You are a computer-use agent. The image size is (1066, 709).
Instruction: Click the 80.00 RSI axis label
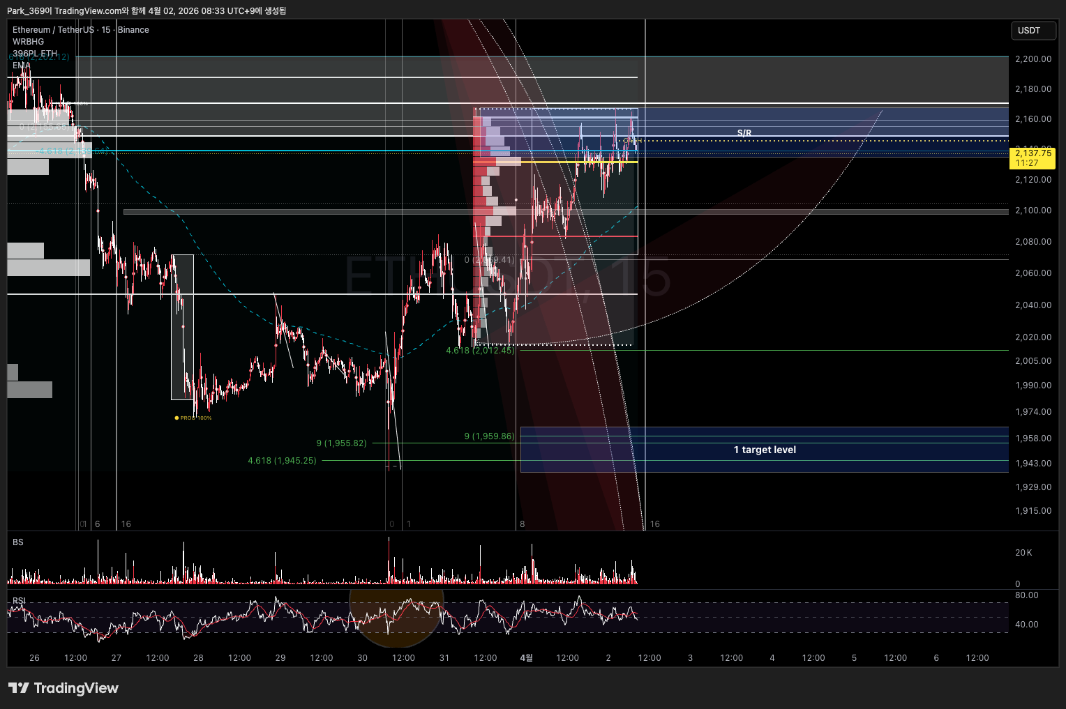tap(1026, 595)
